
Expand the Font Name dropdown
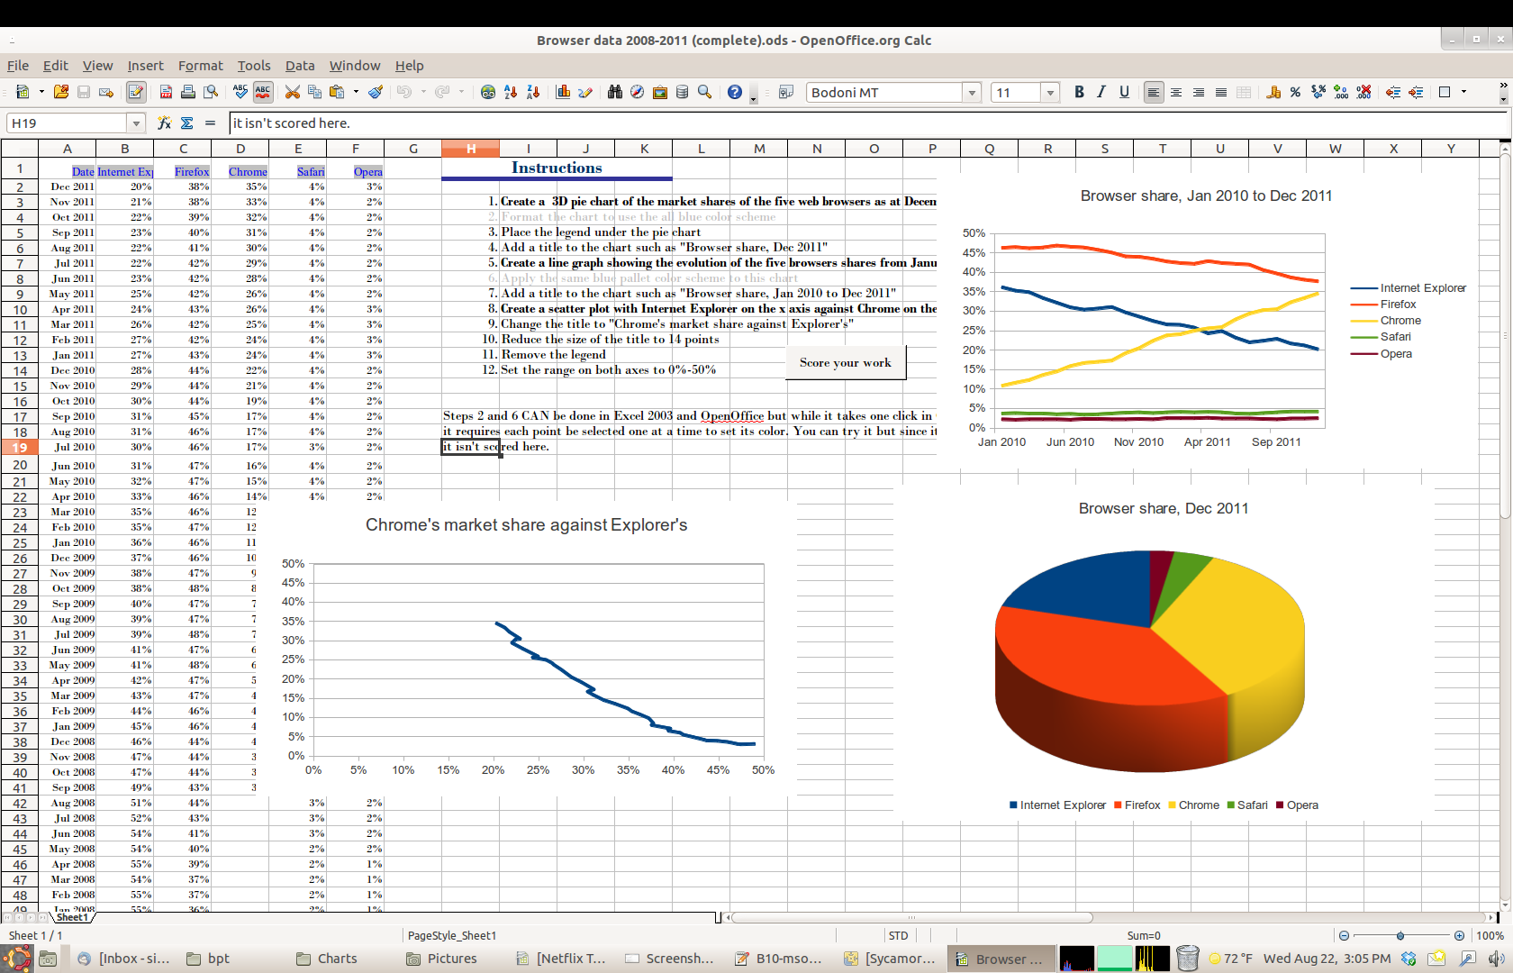point(972,92)
